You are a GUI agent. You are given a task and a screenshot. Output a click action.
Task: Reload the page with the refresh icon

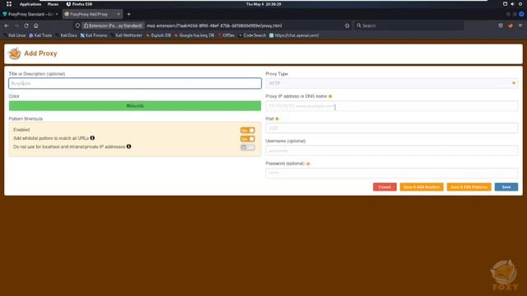pos(26,25)
